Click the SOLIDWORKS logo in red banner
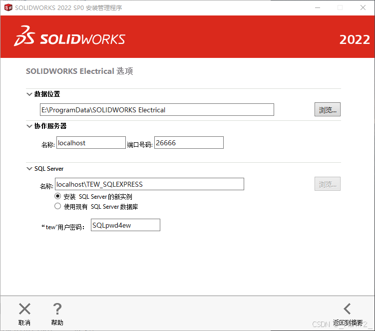 tap(69, 36)
